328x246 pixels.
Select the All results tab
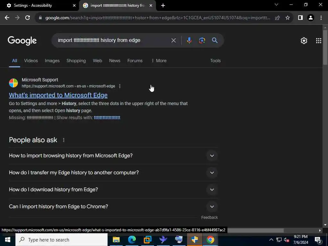tap(14, 61)
